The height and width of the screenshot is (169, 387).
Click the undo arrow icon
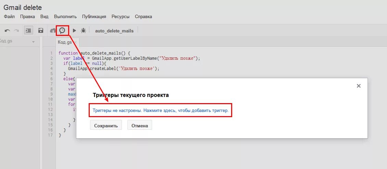[x=8, y=31]
